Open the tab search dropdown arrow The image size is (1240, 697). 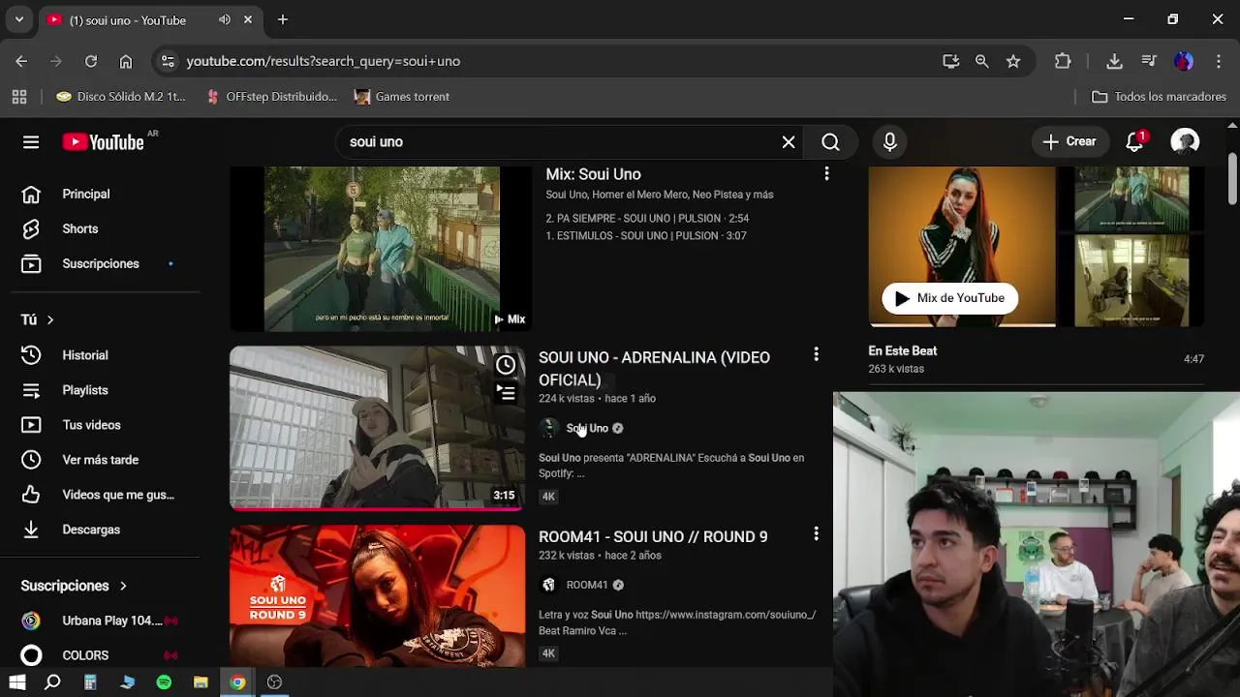click(18, 19)
